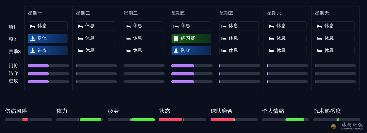Select Tuesday 项1 休息 slot
367x133 pixels.
pyautogui.click(x=95, y=26)
